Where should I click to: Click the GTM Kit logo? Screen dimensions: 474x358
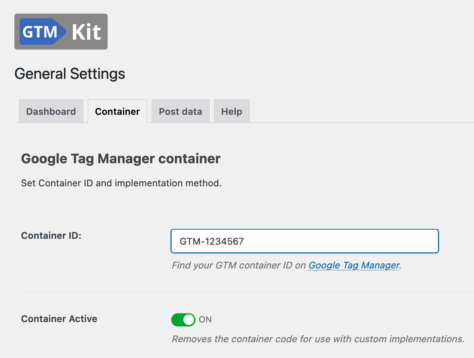[61, 32]
